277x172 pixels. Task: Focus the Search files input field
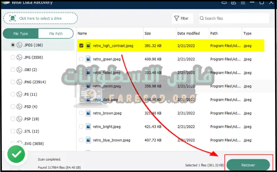(235, 18)
